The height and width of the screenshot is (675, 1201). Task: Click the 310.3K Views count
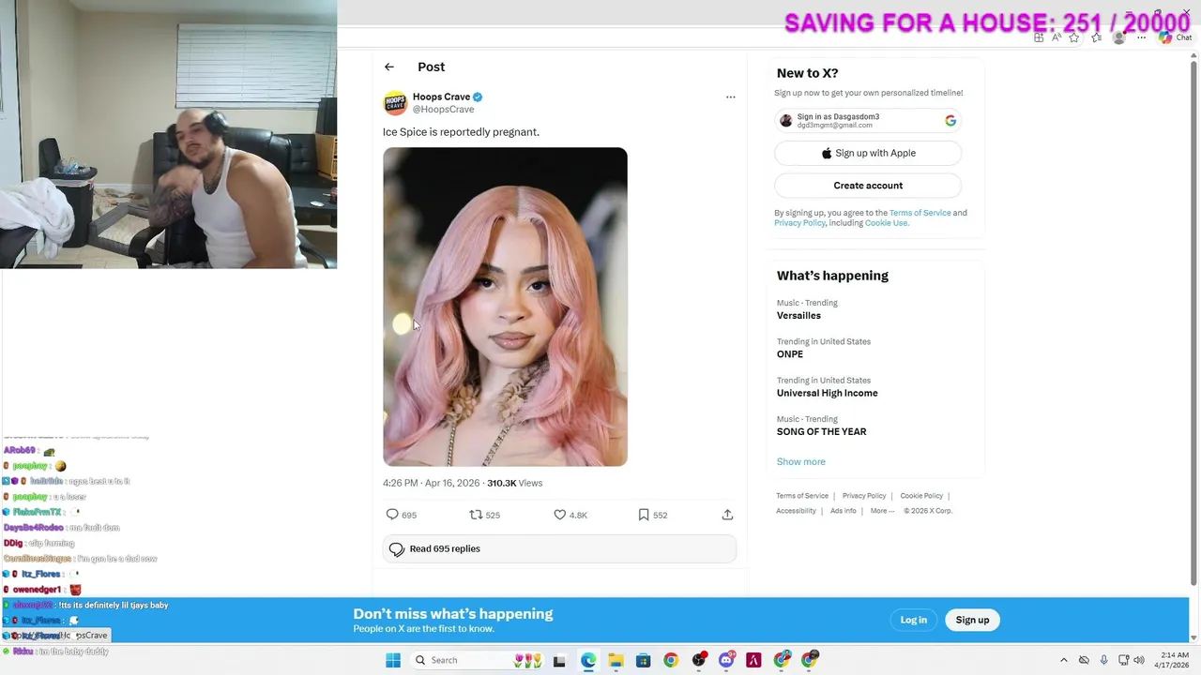(514, 483)
